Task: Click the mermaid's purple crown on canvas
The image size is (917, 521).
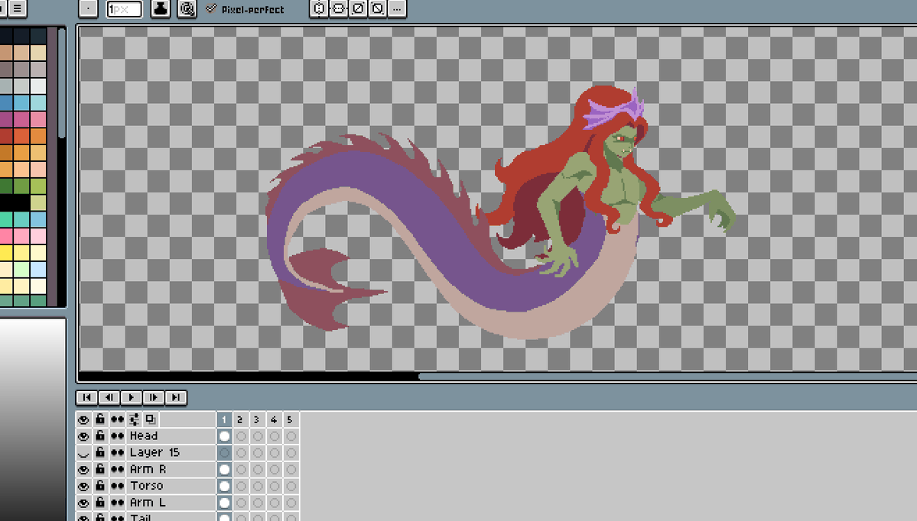Action: [x=614, y=110]
